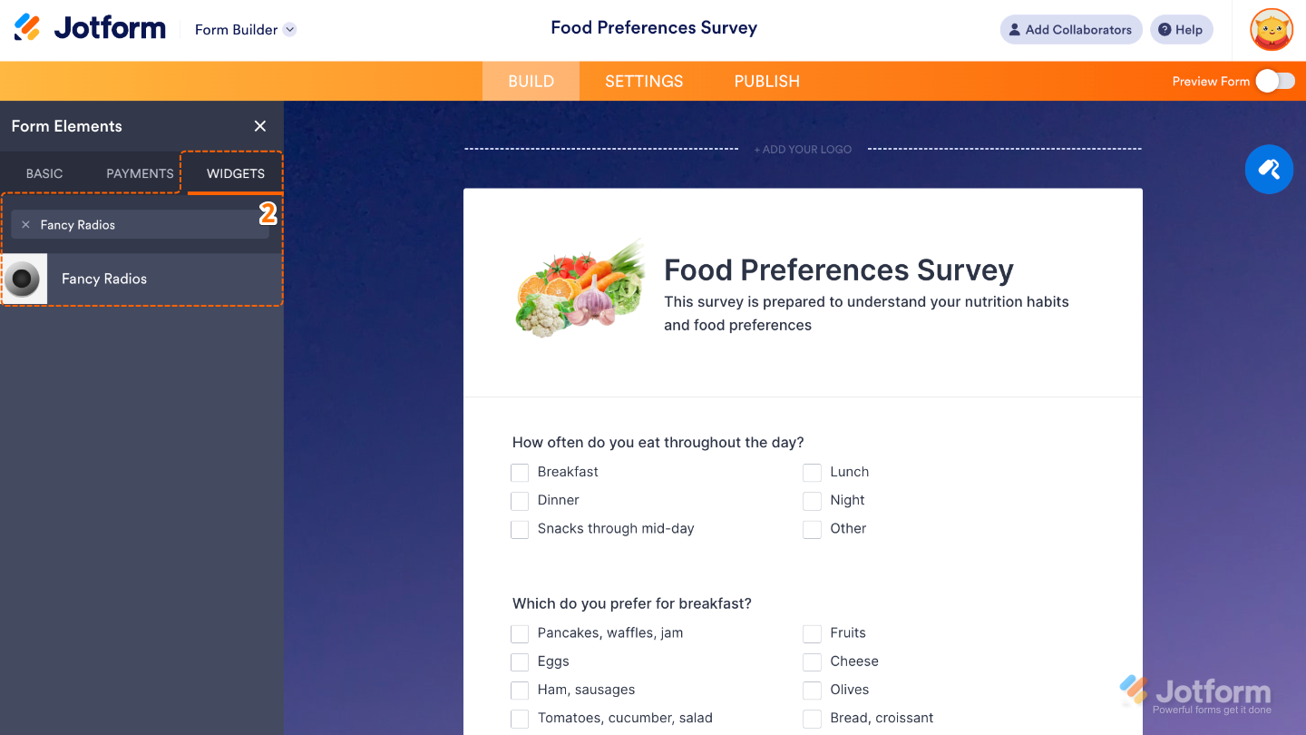Close the Form Elements panel

point(260,126)
